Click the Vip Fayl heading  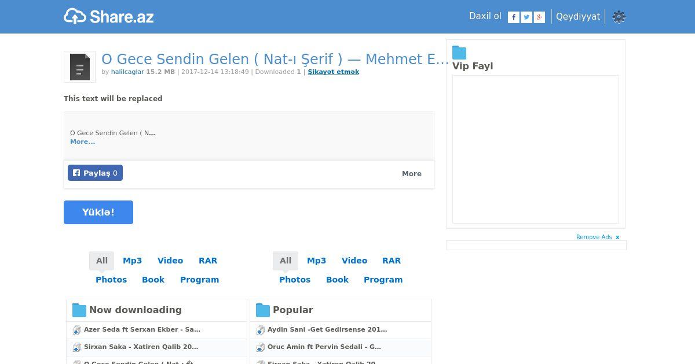(473, 66)
